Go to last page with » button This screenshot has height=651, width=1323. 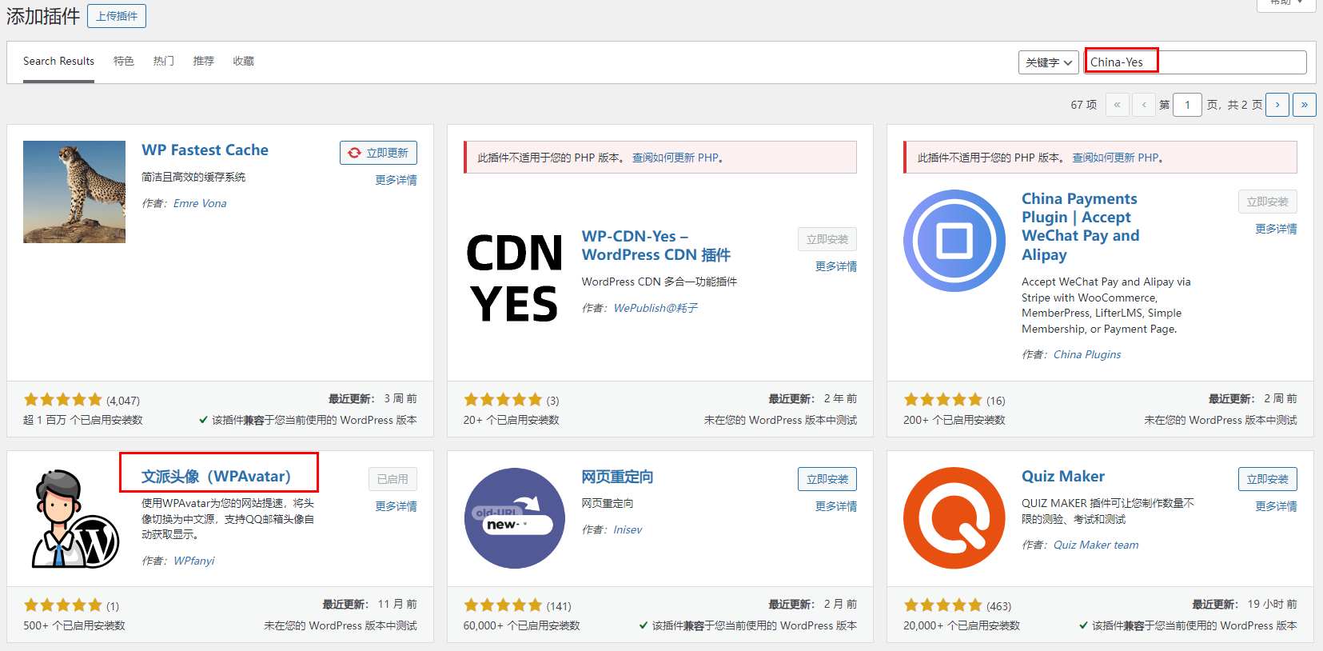coord(1305,105)
